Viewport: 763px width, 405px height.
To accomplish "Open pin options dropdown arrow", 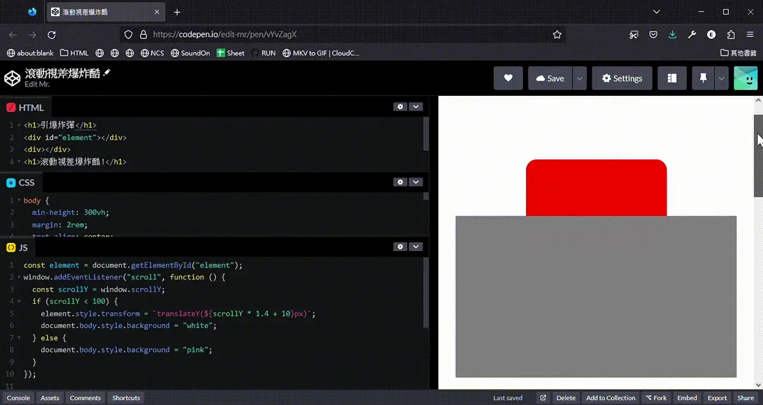I will (721, 78).
